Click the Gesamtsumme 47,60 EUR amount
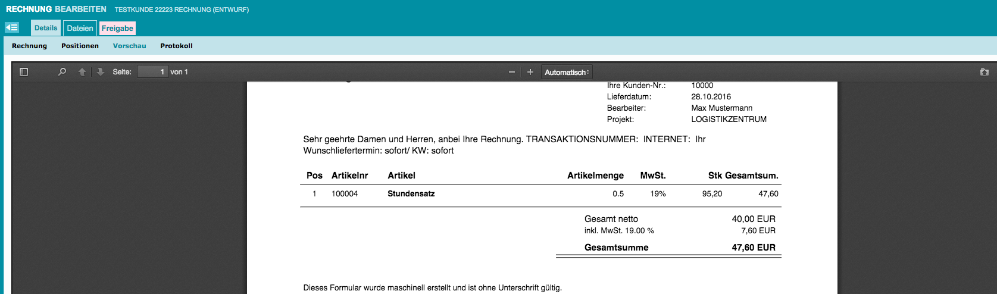This screenshot has width=997, height=294. click(753, 248)
